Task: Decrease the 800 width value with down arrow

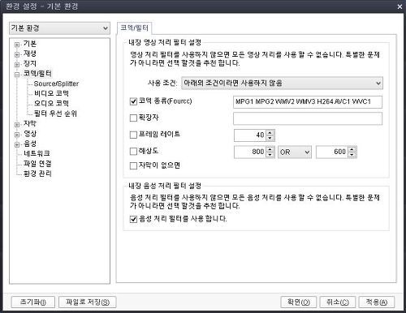Action: point(270,155)
